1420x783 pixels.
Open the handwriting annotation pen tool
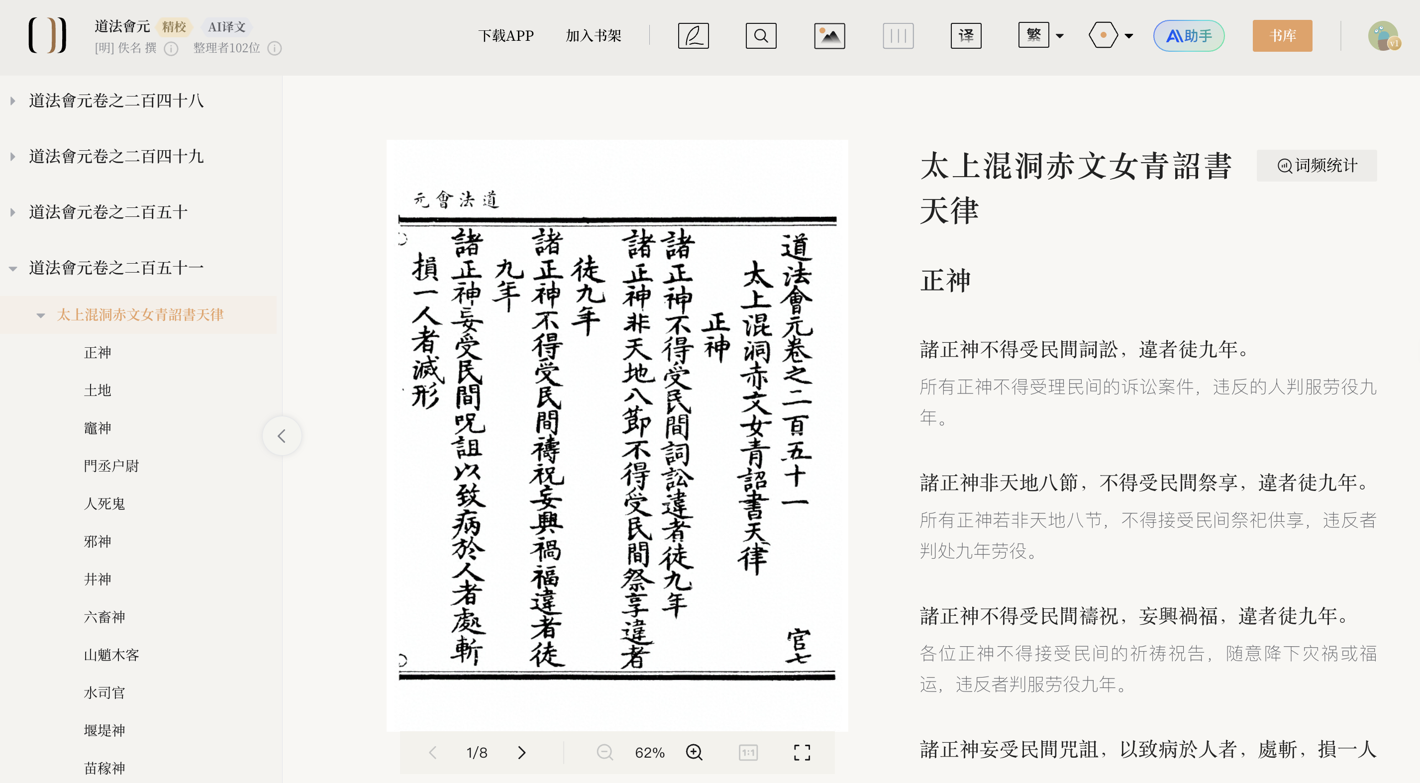click(x=693, y=36)
